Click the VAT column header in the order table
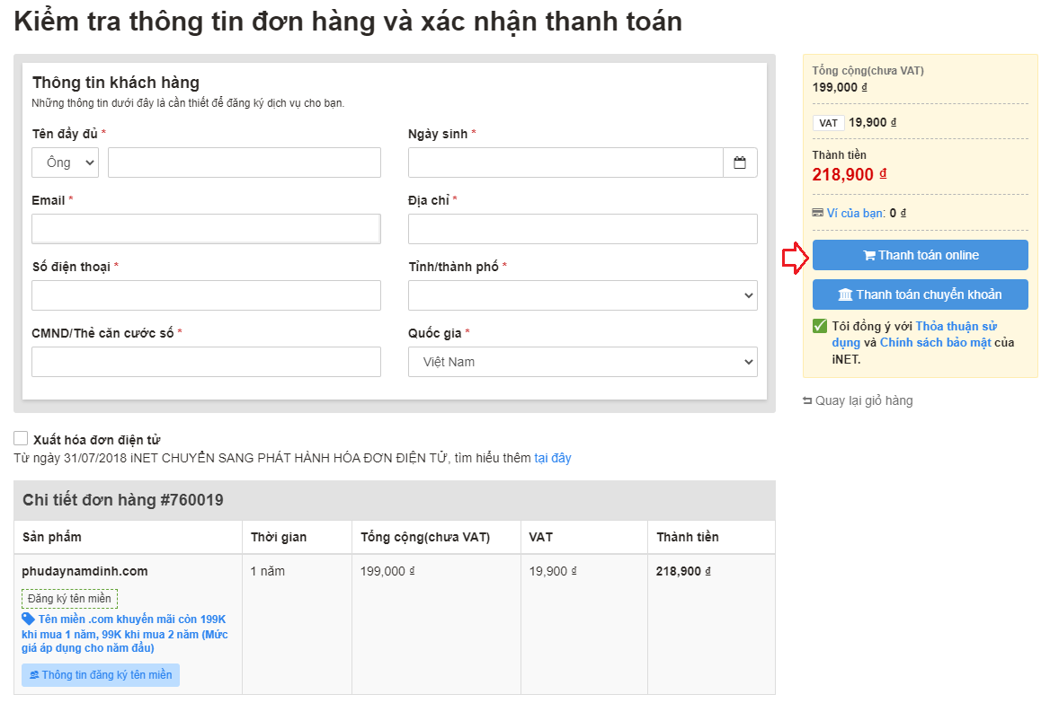Screen dimensions: 1050x703 pyautogui.click(x=541, y=537)
